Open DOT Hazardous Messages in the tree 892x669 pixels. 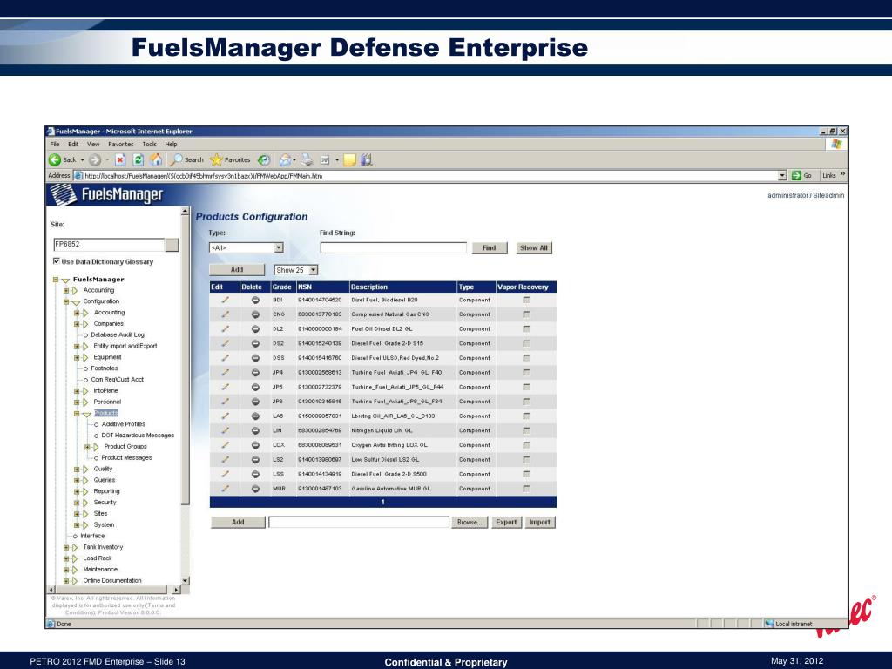point(138,436)
